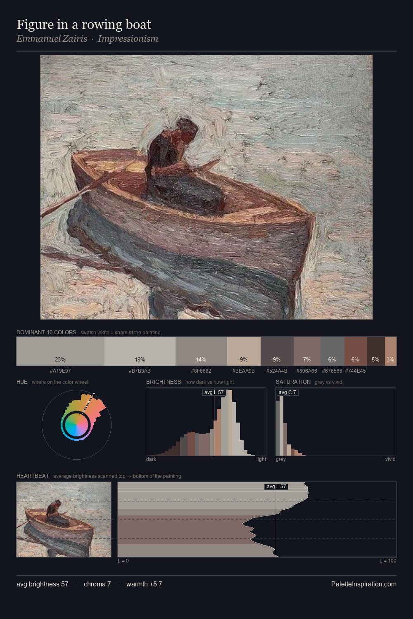Screen dimensions: 413x619
Task: Click the hue color wheel center
Action: [x=76, y=424]
